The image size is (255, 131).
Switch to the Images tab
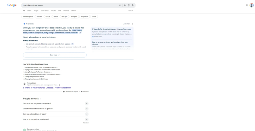[36, 11]
